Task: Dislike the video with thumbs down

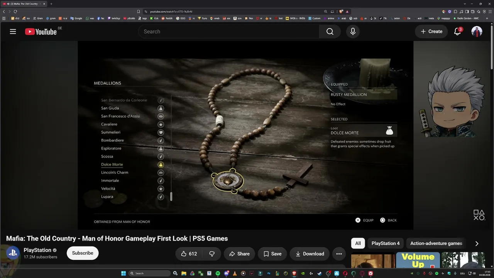Action: coord(212,254)
